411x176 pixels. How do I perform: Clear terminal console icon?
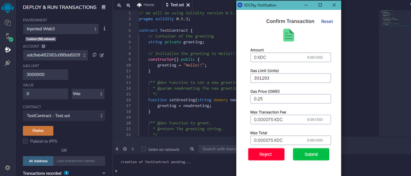point(125,149)
